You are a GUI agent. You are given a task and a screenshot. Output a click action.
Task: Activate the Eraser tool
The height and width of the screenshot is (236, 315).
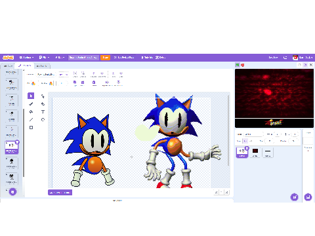coord(43,104)
